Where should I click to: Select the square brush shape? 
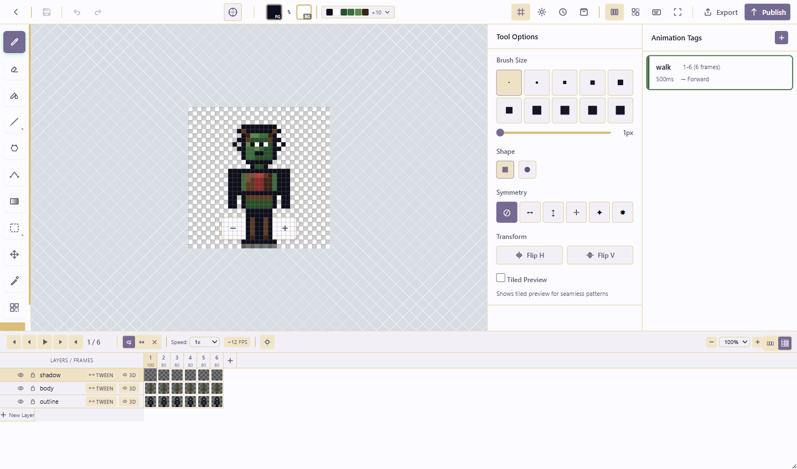505,170
